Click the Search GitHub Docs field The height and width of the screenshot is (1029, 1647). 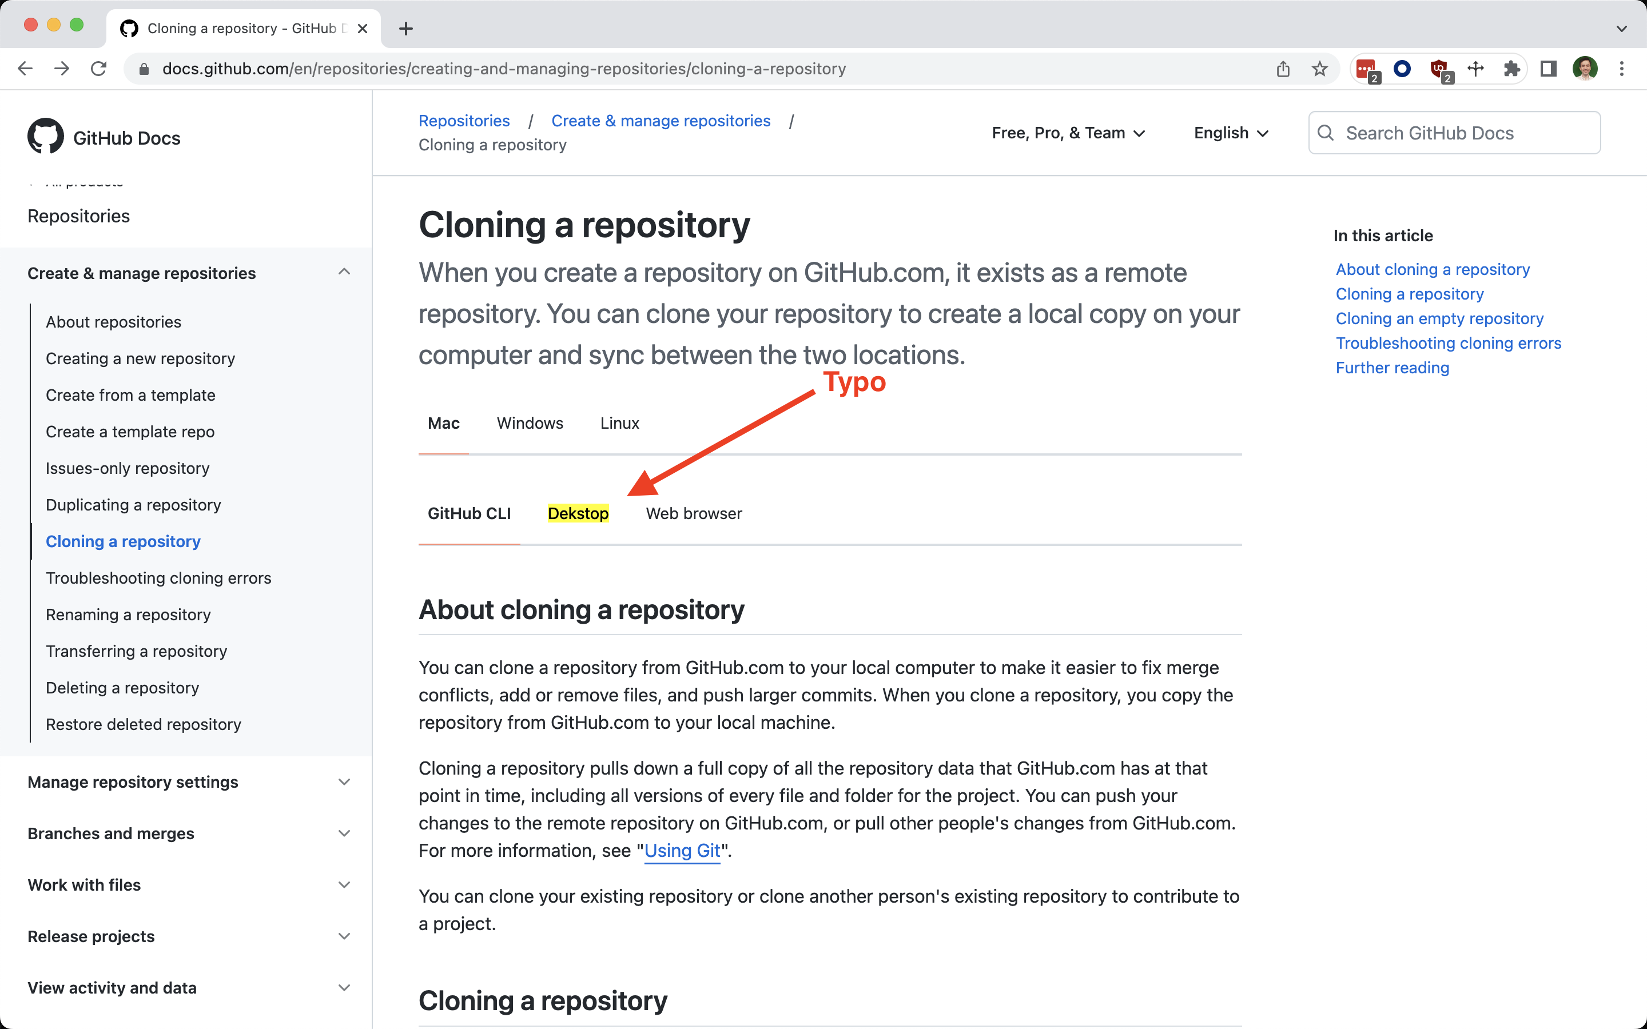tap(1454, 133)
